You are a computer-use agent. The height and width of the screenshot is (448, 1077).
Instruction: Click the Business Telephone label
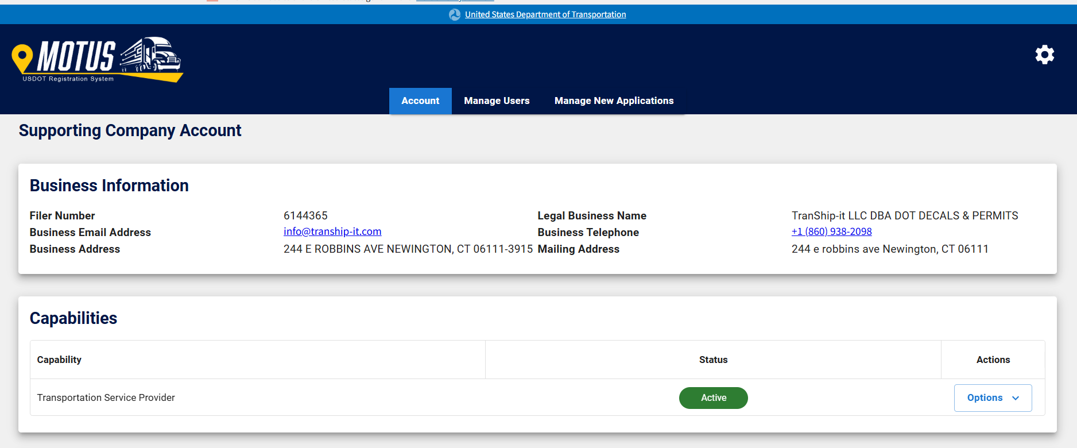588,232
